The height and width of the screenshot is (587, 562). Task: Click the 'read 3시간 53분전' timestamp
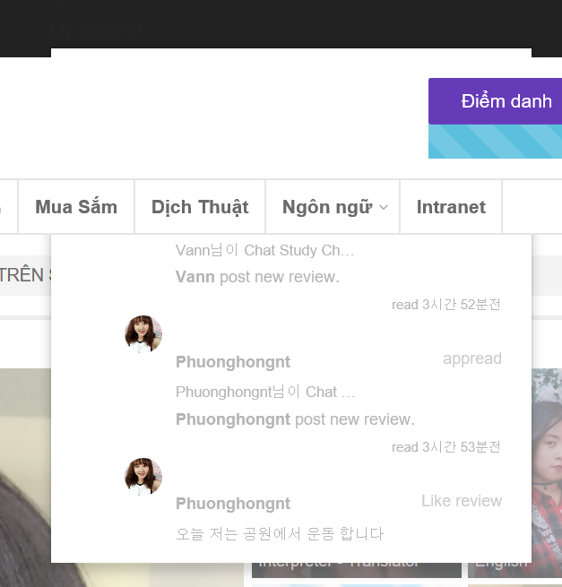[x=445, y=447]
